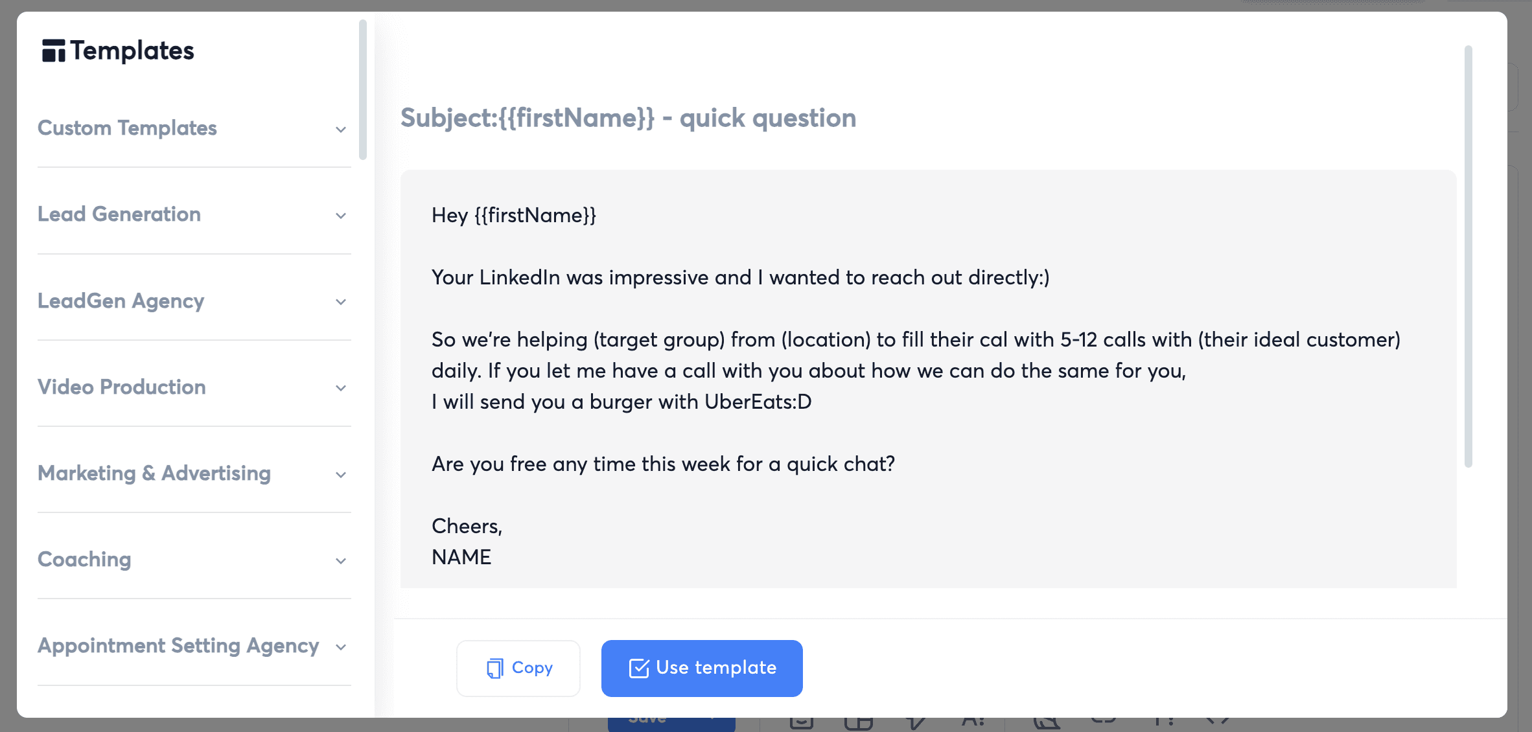Click the copy icon beside Copy
1532x732 pixels.
tap(495, 668)
